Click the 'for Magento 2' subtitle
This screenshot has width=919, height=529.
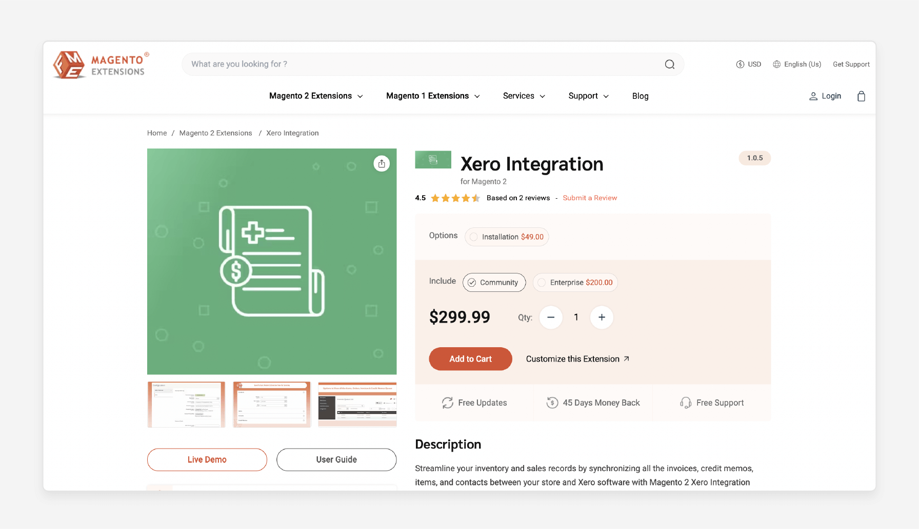484,182
